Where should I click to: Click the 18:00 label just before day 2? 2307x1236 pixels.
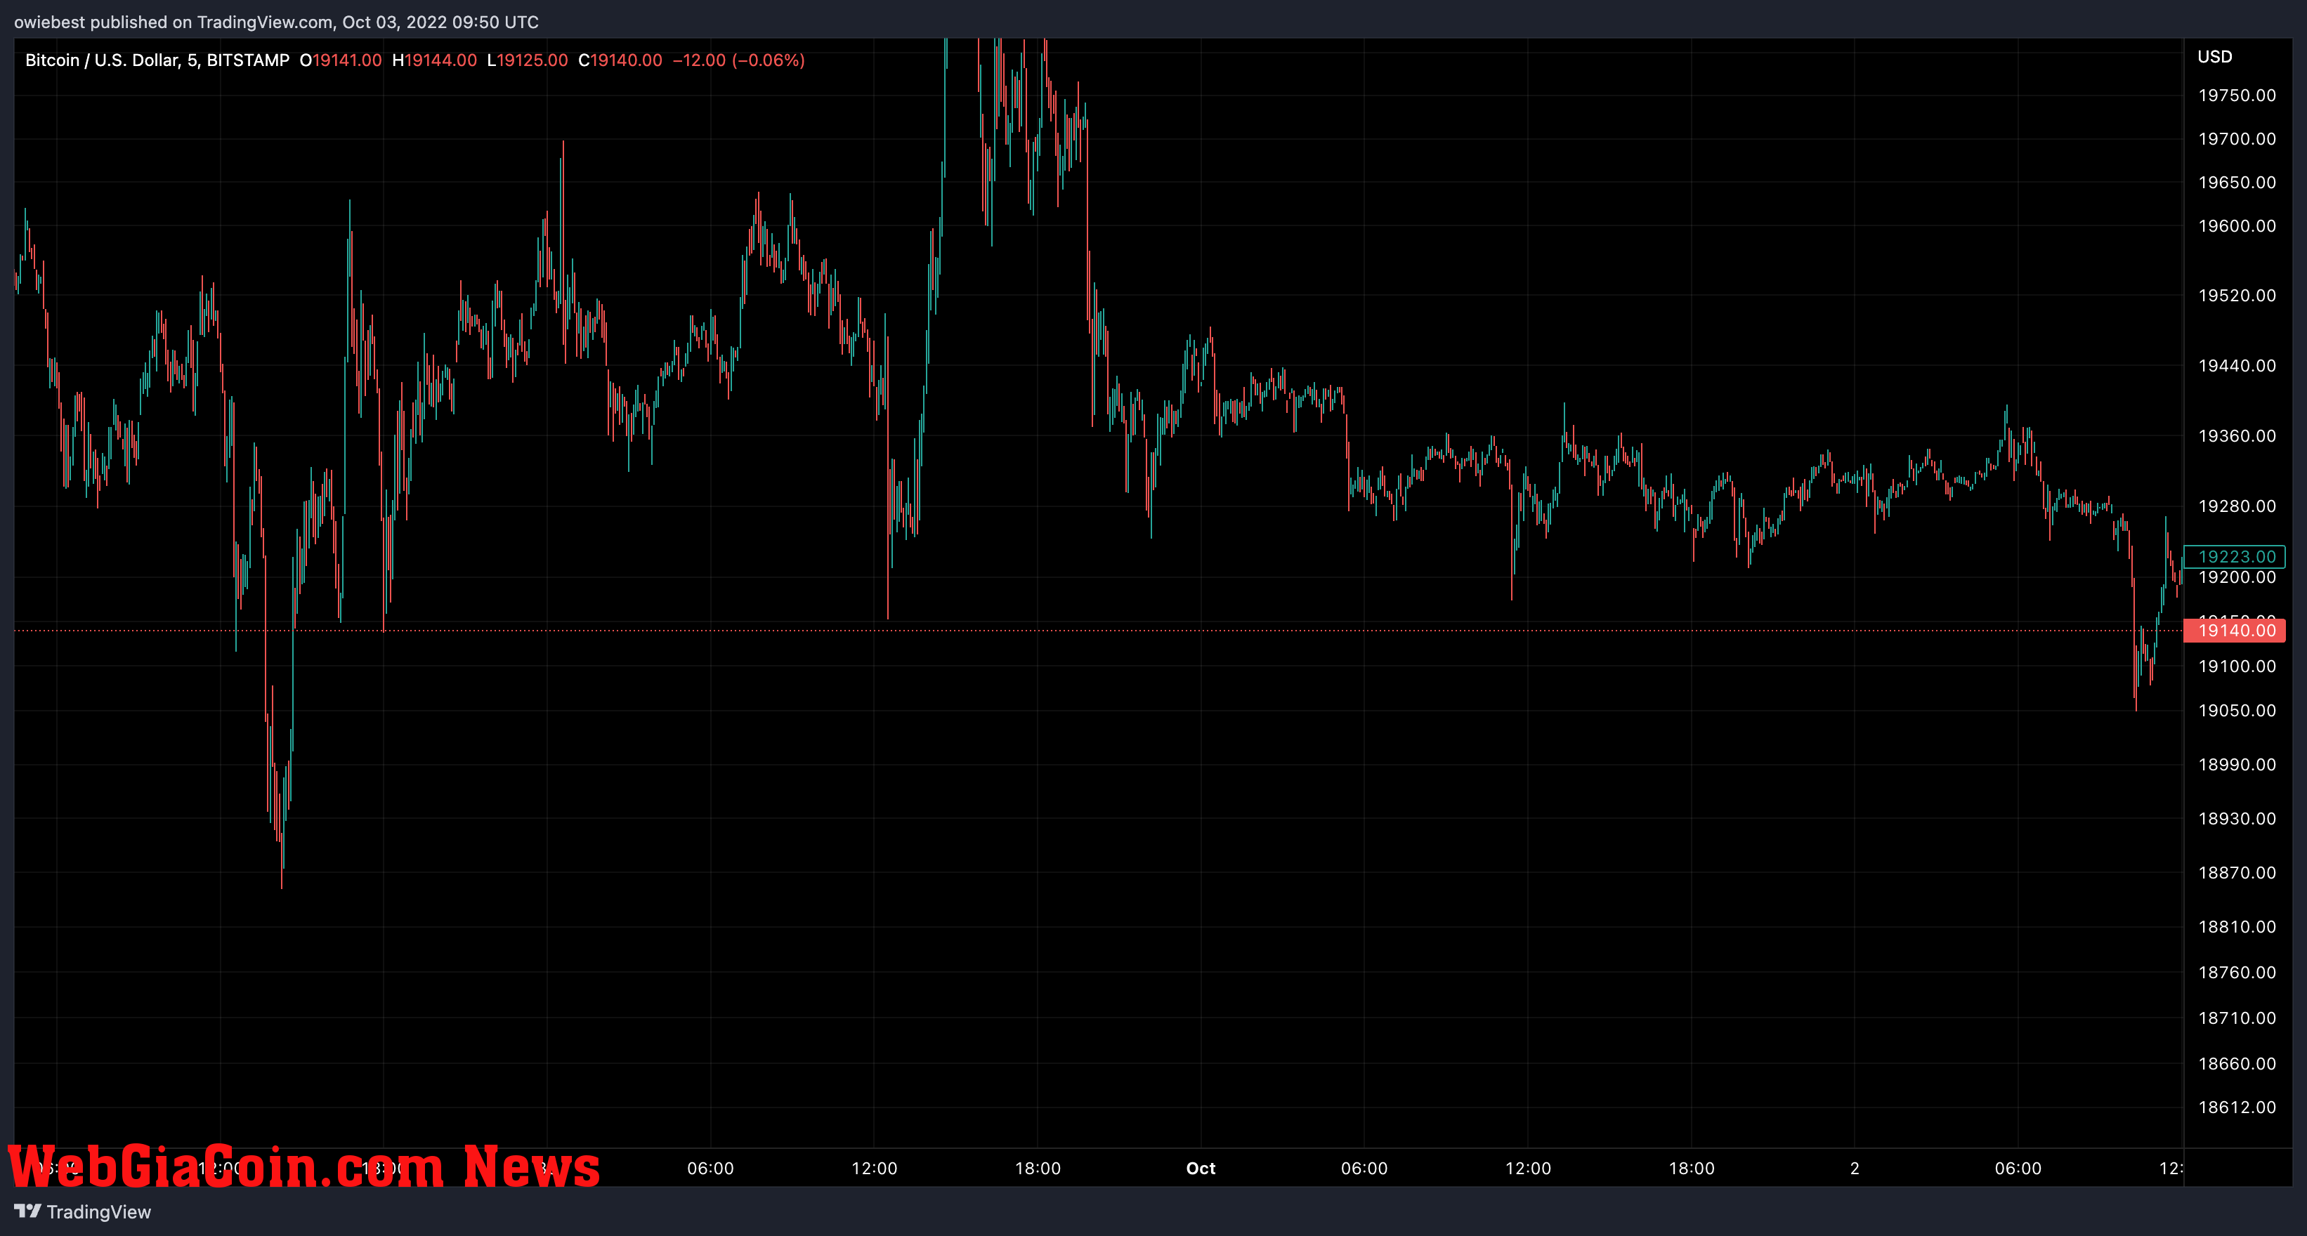(1692, 1168)
